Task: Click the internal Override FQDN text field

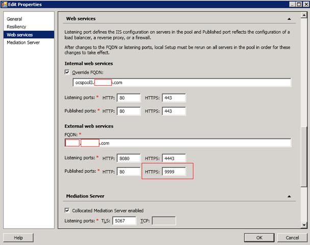Action: (182, 82)
